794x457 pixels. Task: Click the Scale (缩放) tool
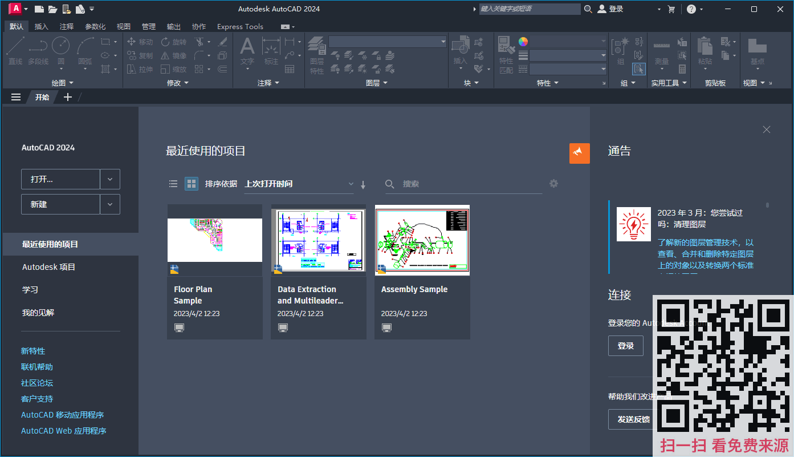[173, 69]
